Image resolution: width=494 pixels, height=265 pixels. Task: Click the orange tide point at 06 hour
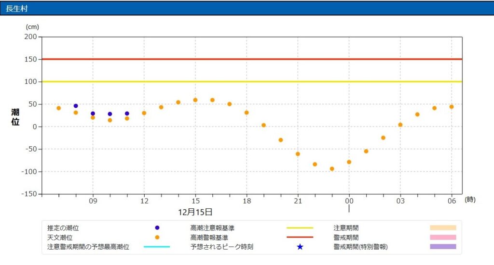pos(452,107)
